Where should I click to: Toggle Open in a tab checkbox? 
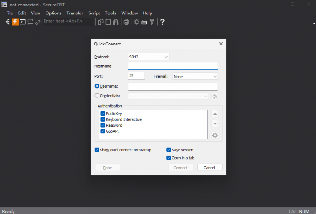[x=169, y=158]
